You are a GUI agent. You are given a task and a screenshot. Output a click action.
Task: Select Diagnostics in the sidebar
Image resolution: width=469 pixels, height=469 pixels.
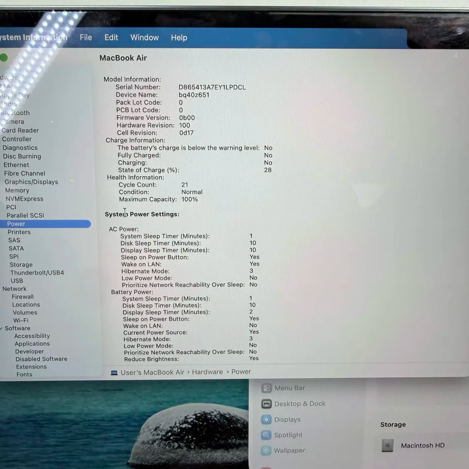[20, 148]
